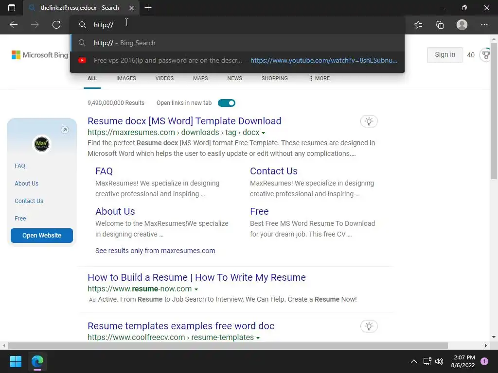The image size is (498, 373).
Task: Switch to VIDEOS tab
Action: coord(164,78)
